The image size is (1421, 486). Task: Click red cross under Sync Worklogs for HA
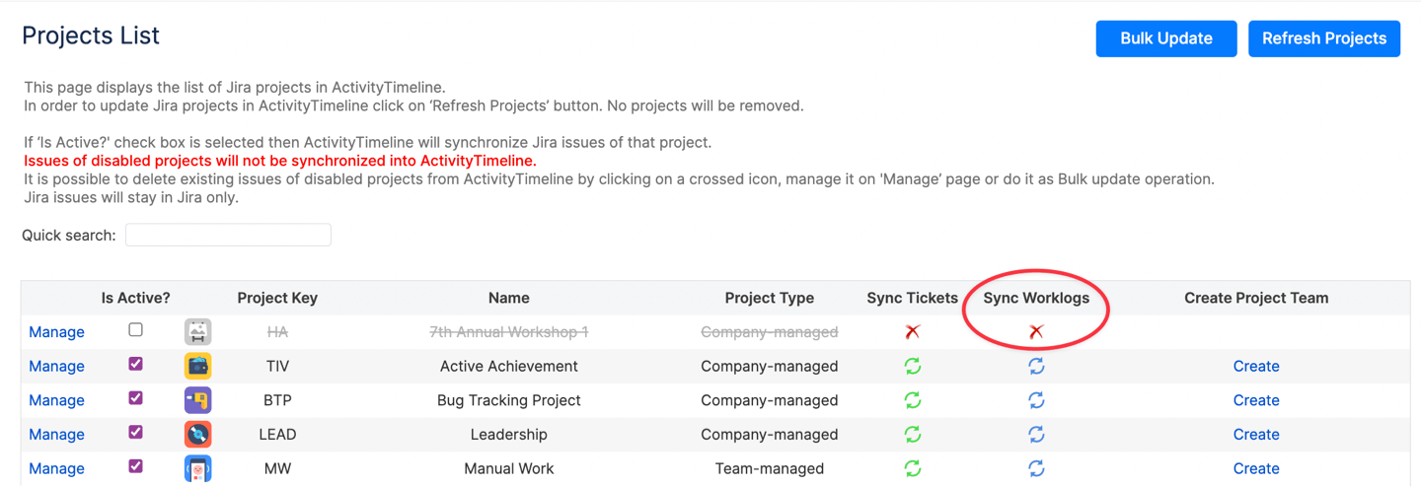1036,332
